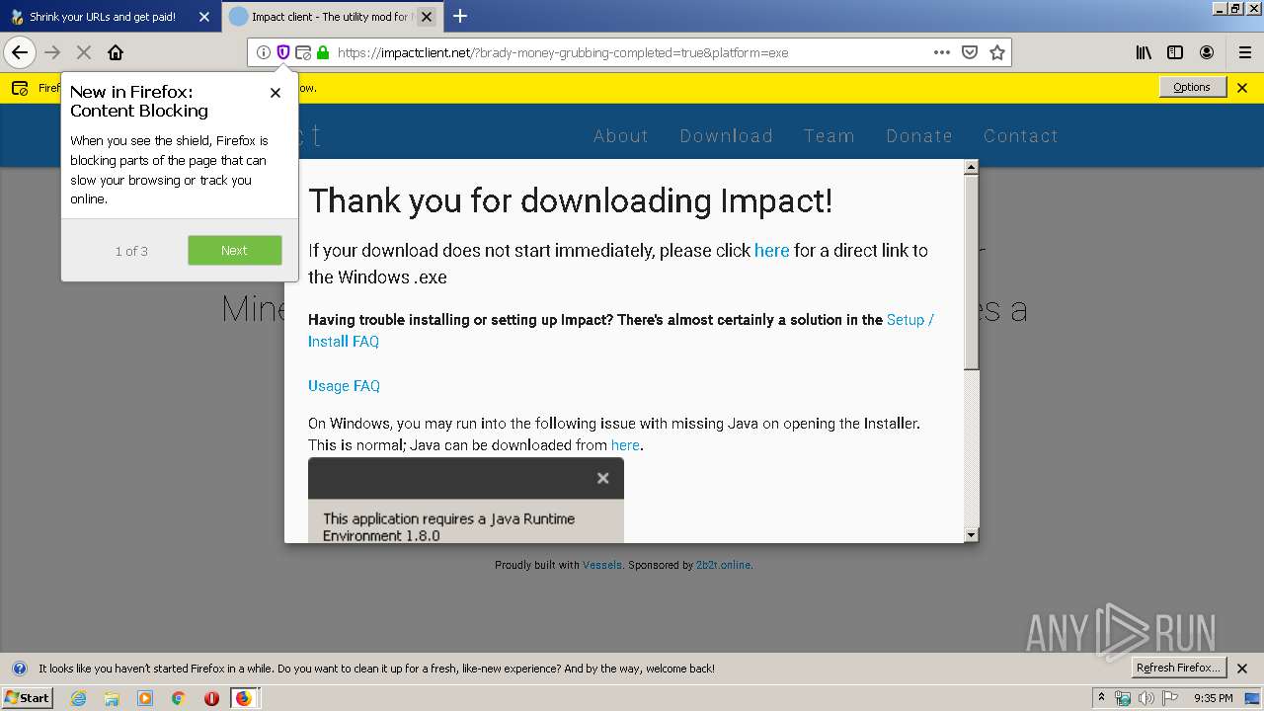Select the Impact client tab
The width and height of the screenshot is (1264, 711).
click(333, 17)
